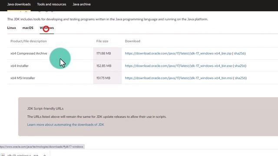Viewport: 278px width, 156px height.
Task: Open the downloaded jdk-19 exe file item
Action: [x=23, y=155]
